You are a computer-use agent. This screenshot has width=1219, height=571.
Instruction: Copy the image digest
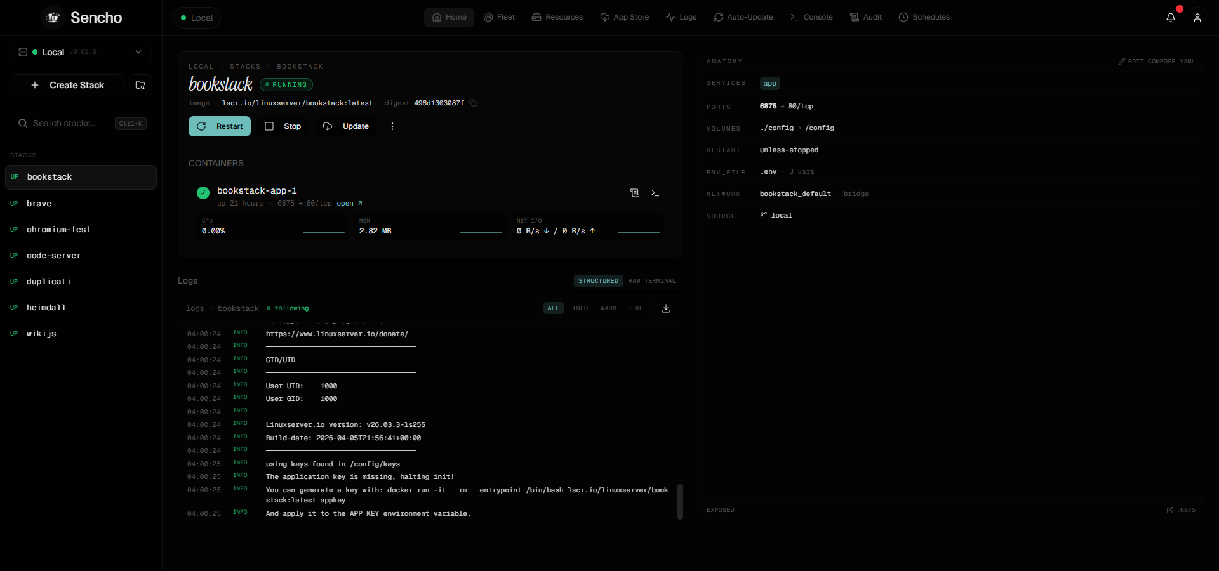point(473,103)
